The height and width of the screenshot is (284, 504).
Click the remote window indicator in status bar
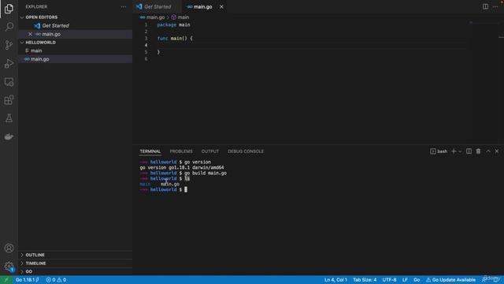pos(6,280)
